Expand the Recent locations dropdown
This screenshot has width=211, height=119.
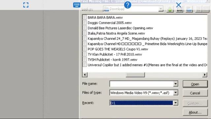[175, 103]
